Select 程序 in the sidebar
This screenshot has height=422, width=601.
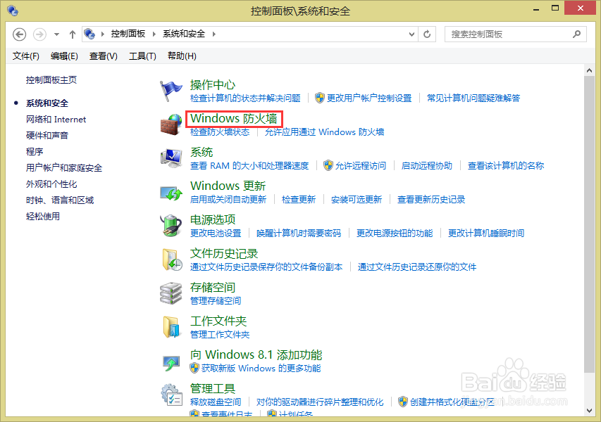pos(35,151)
